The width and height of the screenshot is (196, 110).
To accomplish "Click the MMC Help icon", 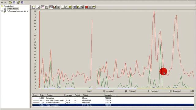I will [x=18, y=2].
